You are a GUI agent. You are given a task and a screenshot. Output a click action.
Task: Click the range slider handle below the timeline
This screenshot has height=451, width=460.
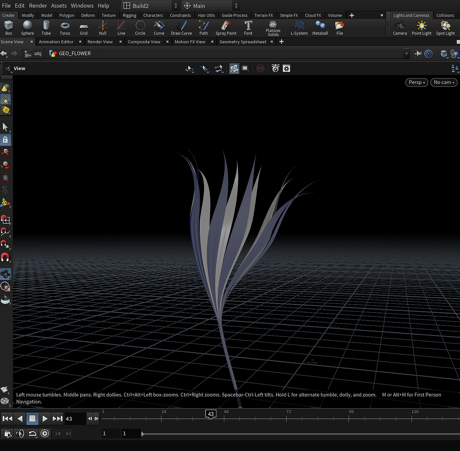point(143,434)
